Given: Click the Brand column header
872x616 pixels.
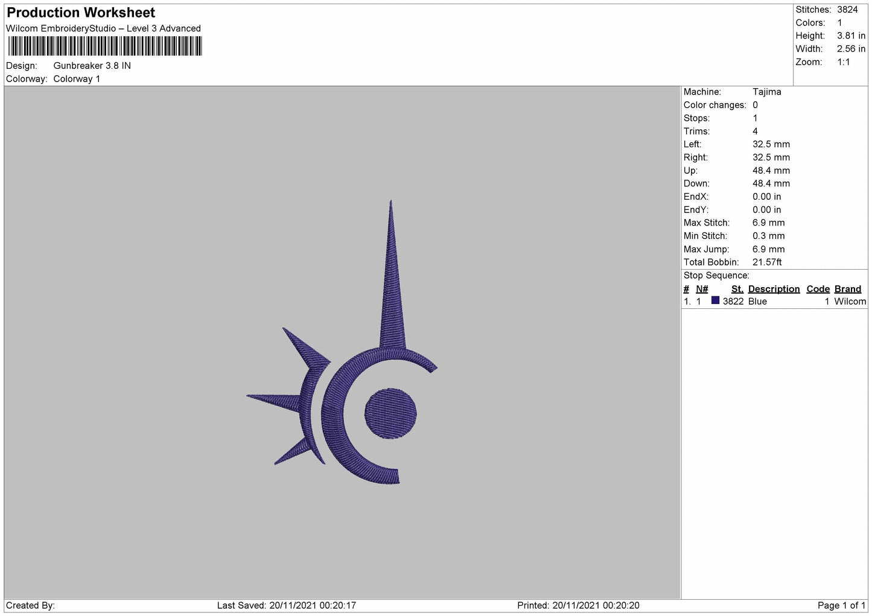Looking at the screenshot, I should point(848,289).
